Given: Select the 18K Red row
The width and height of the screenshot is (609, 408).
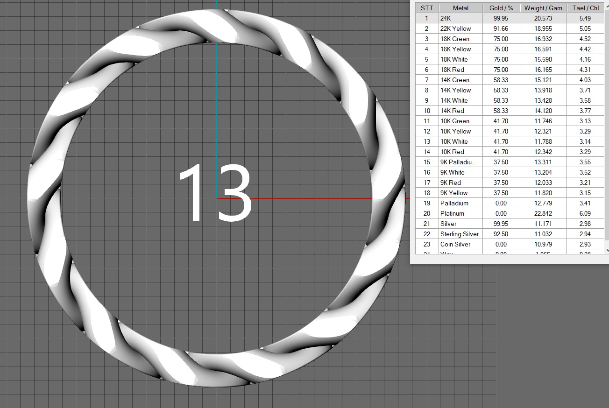Looking at the screenshot, I should tap(510, 70).
